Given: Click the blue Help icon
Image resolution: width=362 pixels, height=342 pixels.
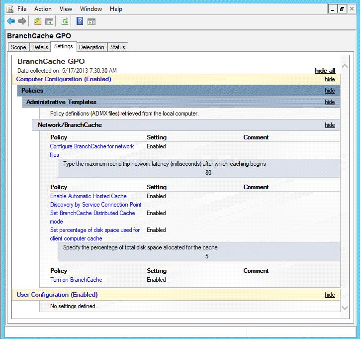Looking at the screenshot, I should pyautogui.click(x=80, y=21).
